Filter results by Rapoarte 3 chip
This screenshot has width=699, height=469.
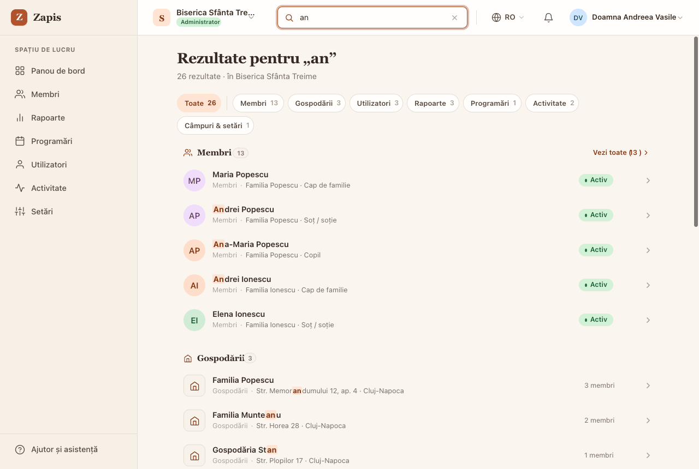tap(433, 103)
